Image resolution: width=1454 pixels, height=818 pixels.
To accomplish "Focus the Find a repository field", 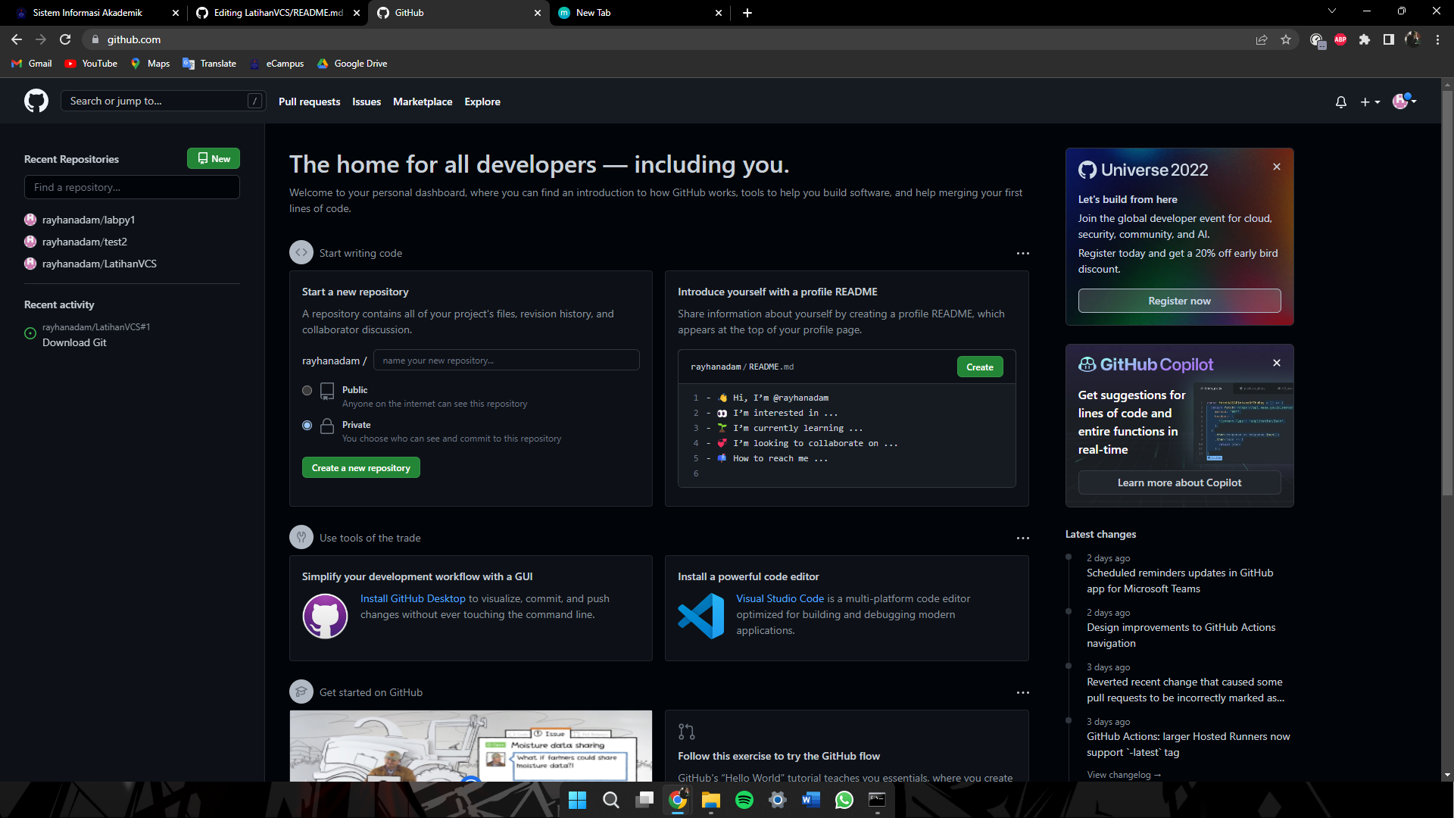I will tap(132, 187).
